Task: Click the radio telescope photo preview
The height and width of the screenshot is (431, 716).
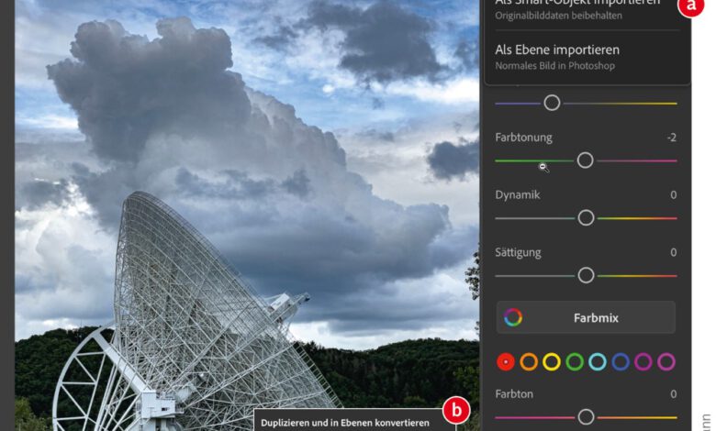Action: click(247, 215)
